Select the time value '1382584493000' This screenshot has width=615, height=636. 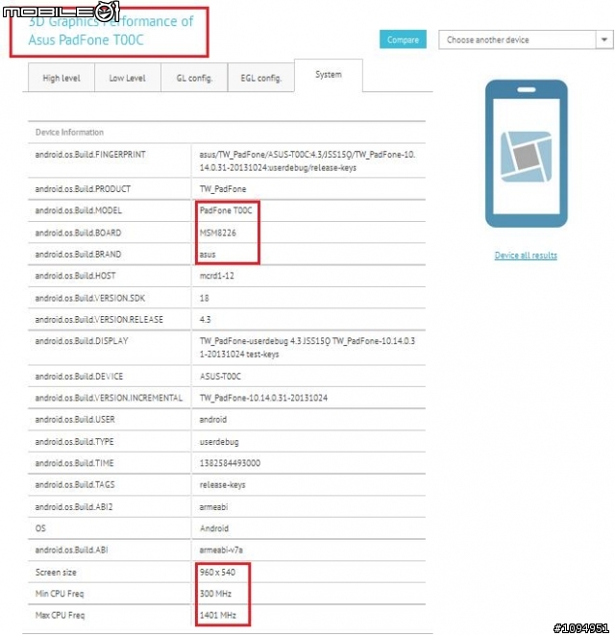pyautogui.click(x=230, y=463)
